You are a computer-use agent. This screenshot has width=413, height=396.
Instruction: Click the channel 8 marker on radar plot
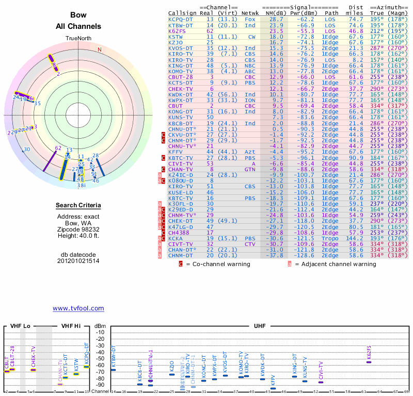tap(53, 63)
